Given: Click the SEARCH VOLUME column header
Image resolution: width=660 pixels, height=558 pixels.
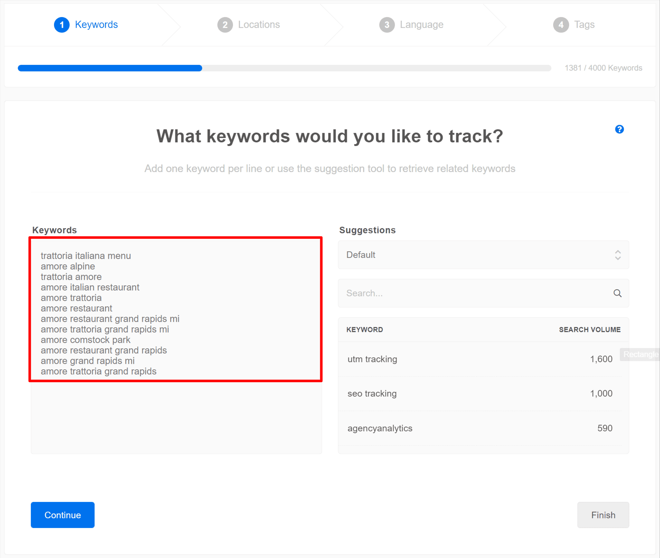Looking at the screenshot, I should (x=589, y=330).
